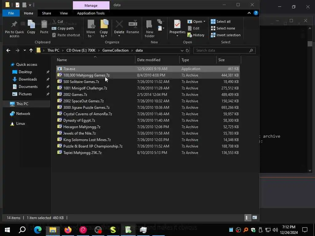Click Copy path in Clipboard group
Screen dimensions: 315x236
coord(63,28)
